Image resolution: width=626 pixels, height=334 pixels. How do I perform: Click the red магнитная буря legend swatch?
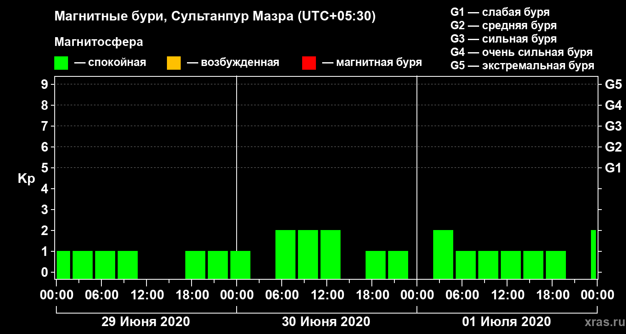(309, 63)
